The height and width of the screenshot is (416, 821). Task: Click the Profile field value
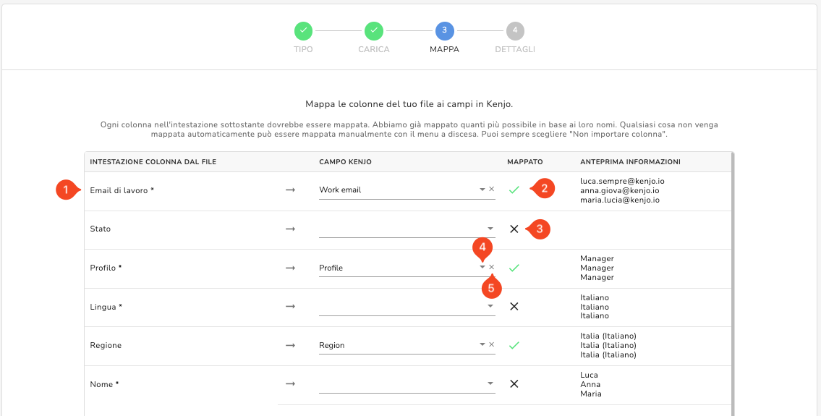click(x=331, y=268)
